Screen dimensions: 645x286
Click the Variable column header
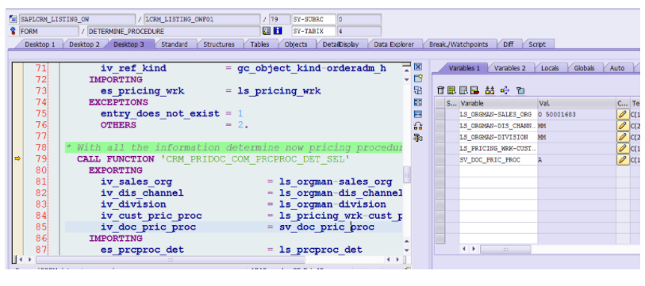[498, 103]
